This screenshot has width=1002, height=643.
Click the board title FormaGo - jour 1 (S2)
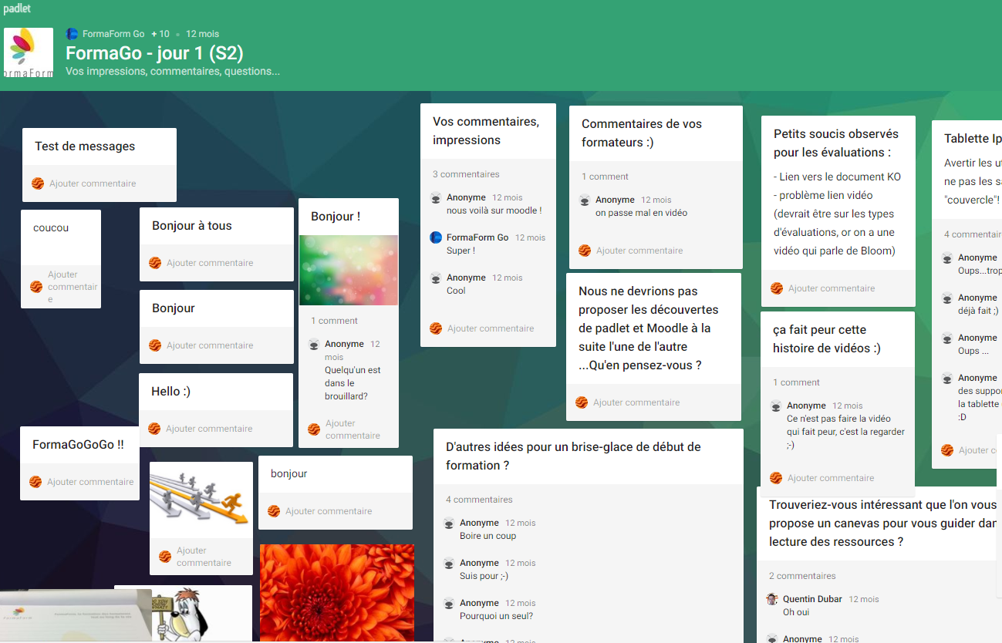154,53
